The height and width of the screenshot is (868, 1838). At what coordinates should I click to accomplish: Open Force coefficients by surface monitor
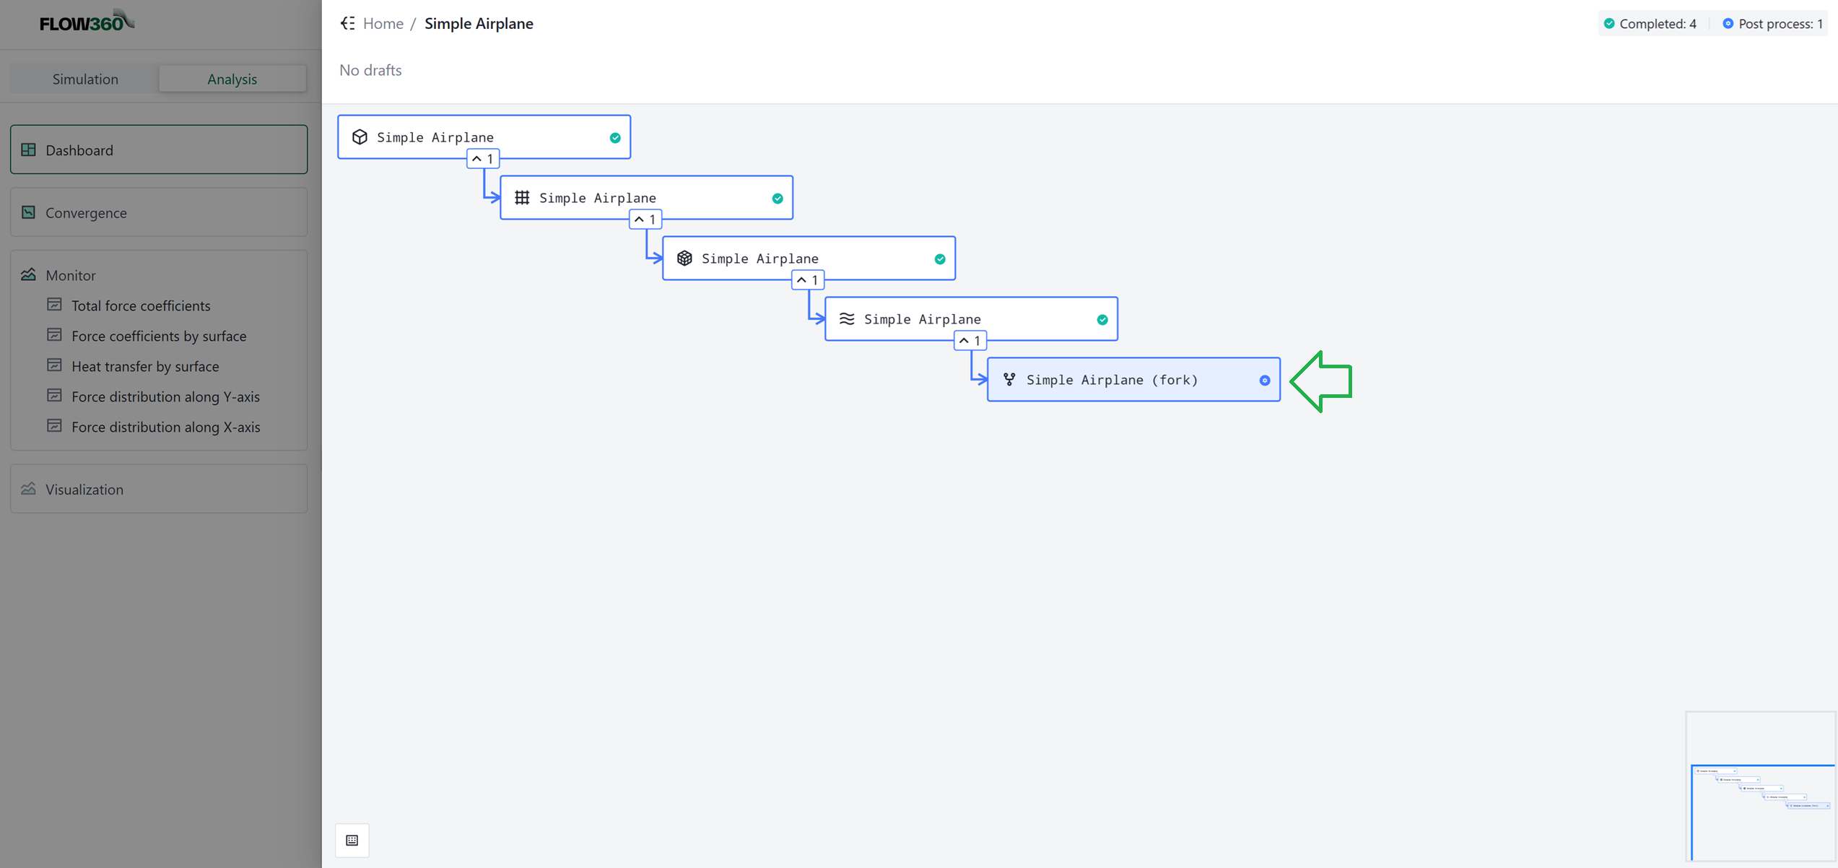coord(159,336)
